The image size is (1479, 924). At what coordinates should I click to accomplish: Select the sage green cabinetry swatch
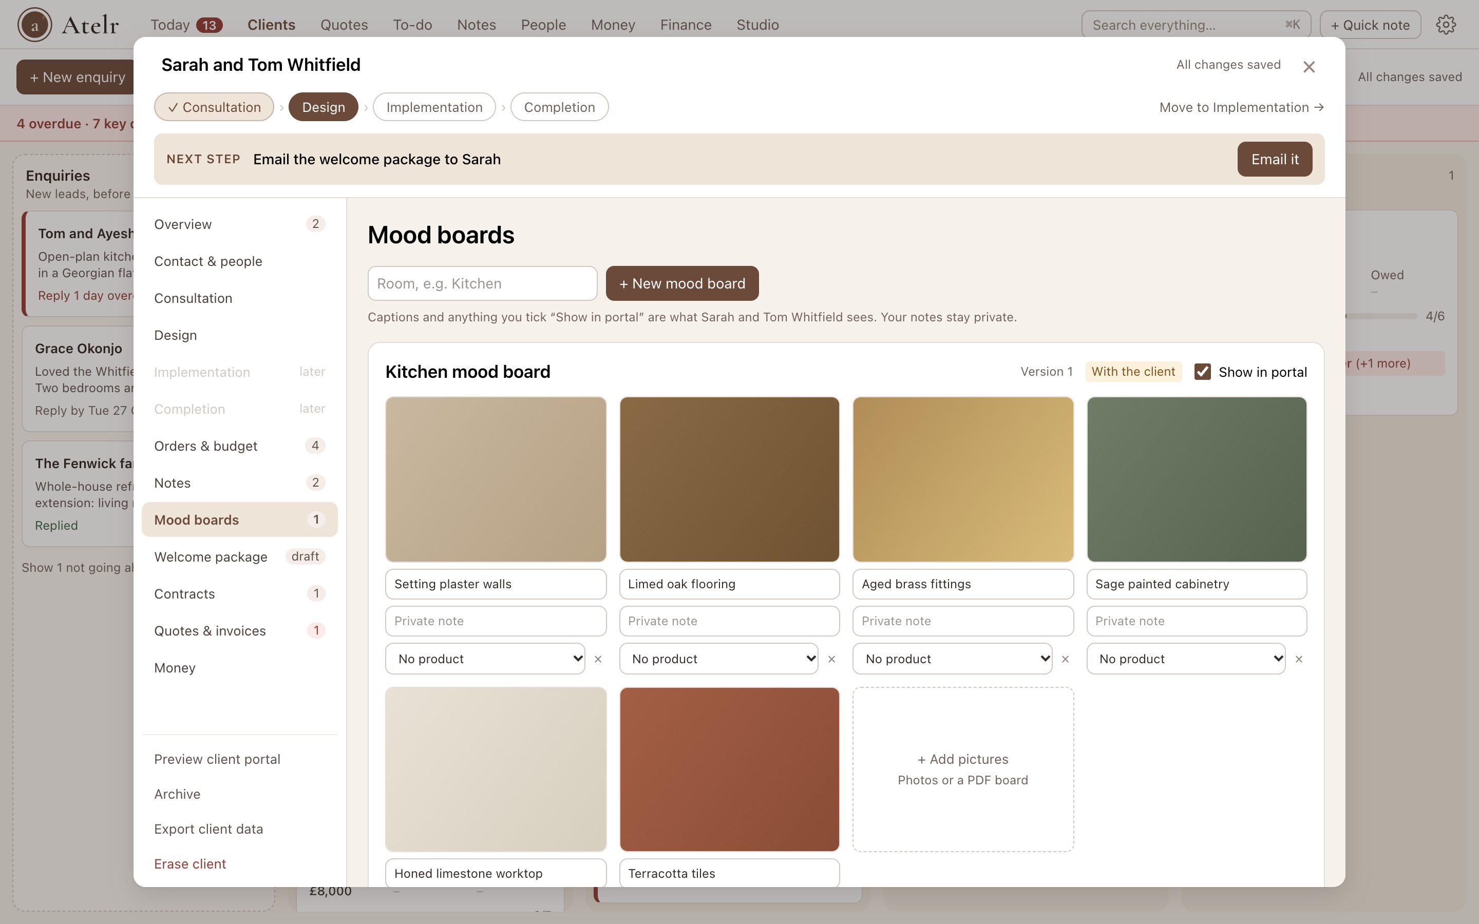click(1197, 479)
